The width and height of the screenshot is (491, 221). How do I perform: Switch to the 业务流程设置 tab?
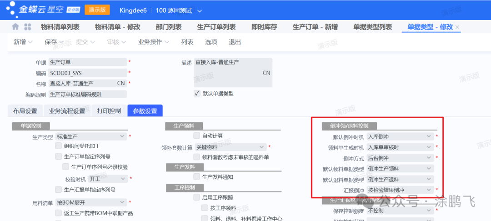67,111
